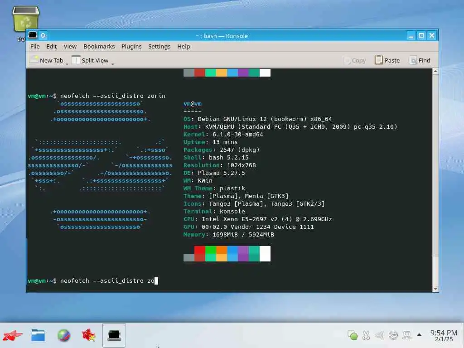Open the Edit menu

tap(52, 47)
